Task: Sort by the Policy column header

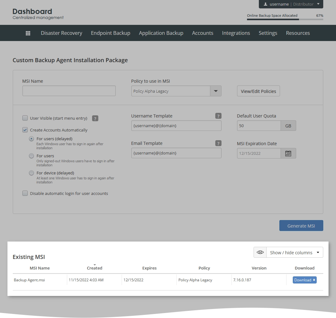Action: click(x=204, y=268)
